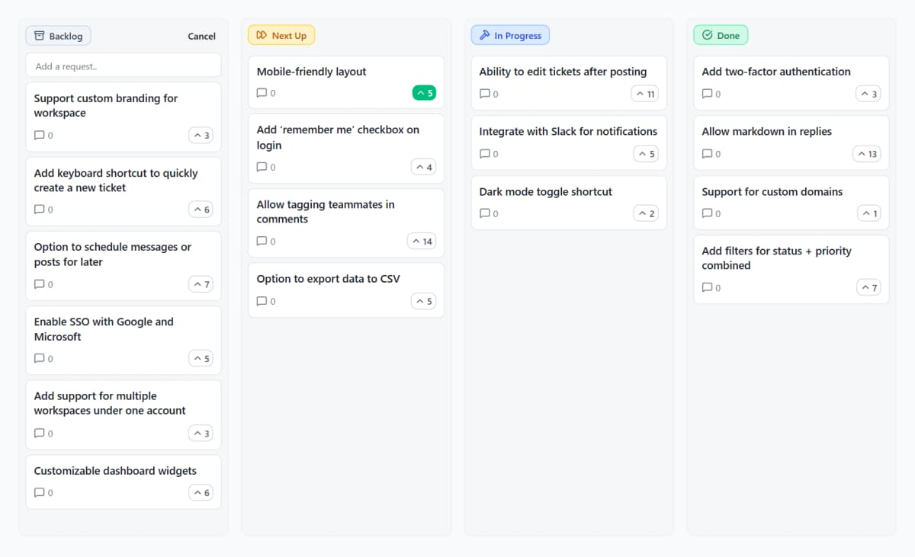The image size is (915, 557).
Task: Open comments on 'Allow markdown in replies'
Action: 705,153
